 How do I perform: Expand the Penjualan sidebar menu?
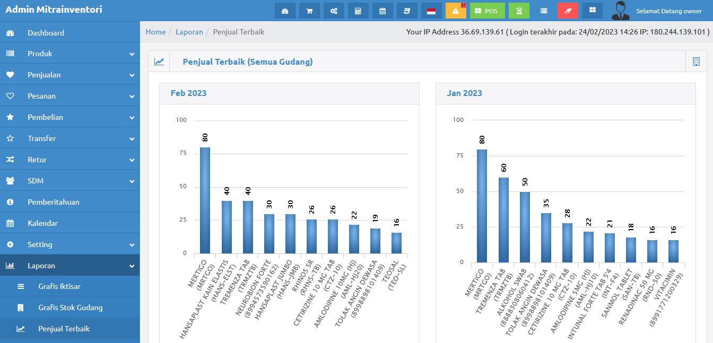pos(69,75)
